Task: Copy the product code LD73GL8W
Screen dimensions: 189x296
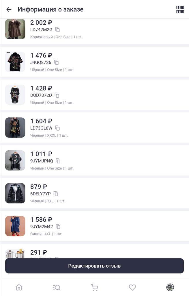Action: click(x=57, y=128)
